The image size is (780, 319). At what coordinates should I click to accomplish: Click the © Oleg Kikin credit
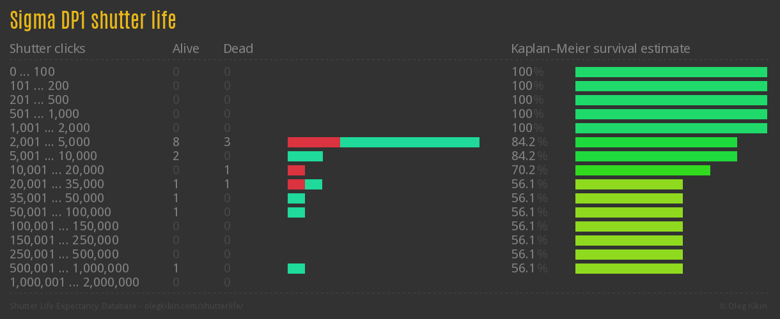point(744,306)
